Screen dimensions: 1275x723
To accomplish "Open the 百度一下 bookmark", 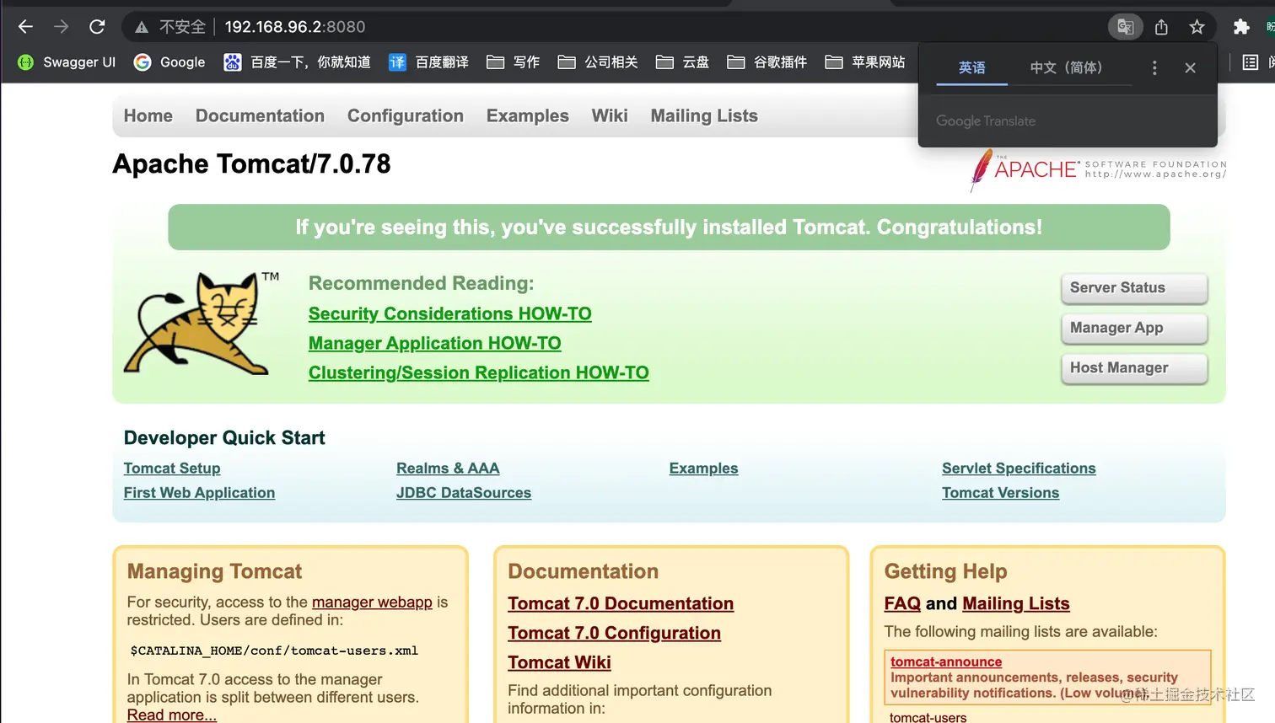I will (x=297, y=62).
